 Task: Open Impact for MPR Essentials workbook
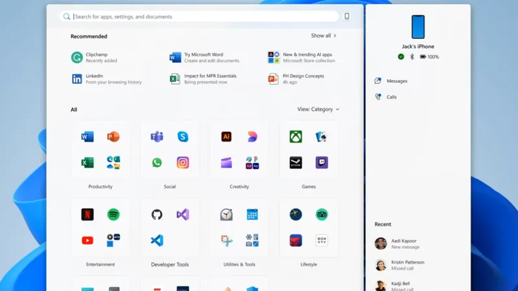point(203,79)
